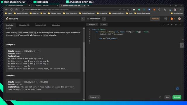Click the streak fire icon
187x105 pixels.
coord(172,19)
